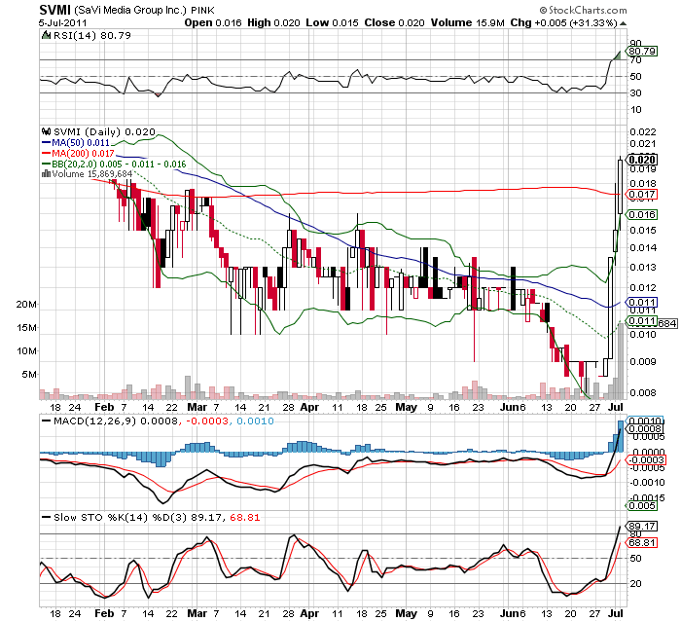The image size is (681, 622).
Task: Click the bold 0.020 last price tag
Action: click(642, 160)
